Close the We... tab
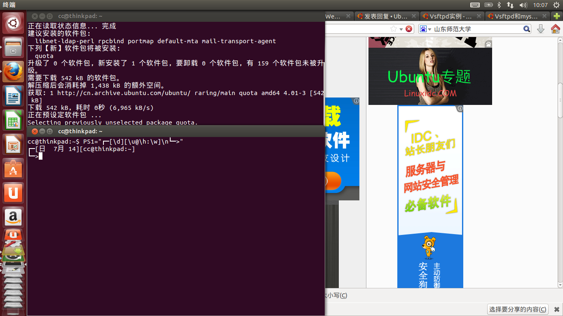This screenshot has height=316, width=563. (348, 16)
